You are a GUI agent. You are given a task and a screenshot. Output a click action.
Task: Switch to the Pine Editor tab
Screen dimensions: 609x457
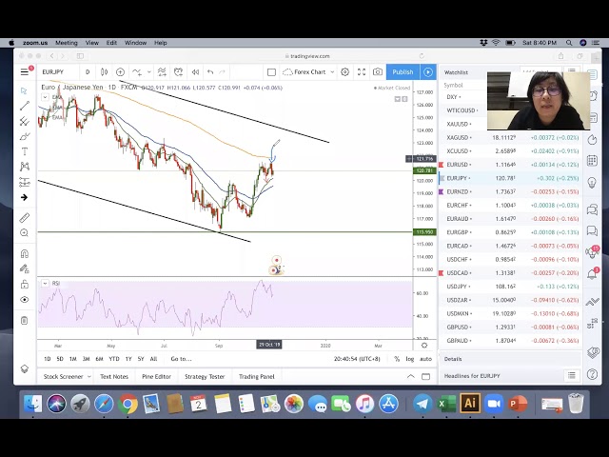tap(156, 377)
